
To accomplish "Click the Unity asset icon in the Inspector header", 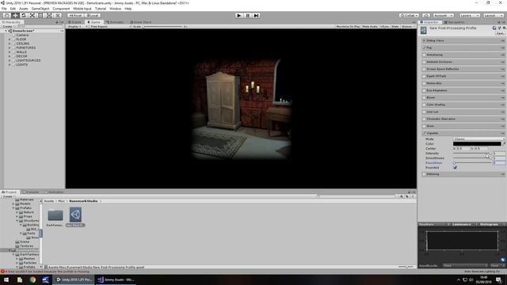I will [424, 30].
